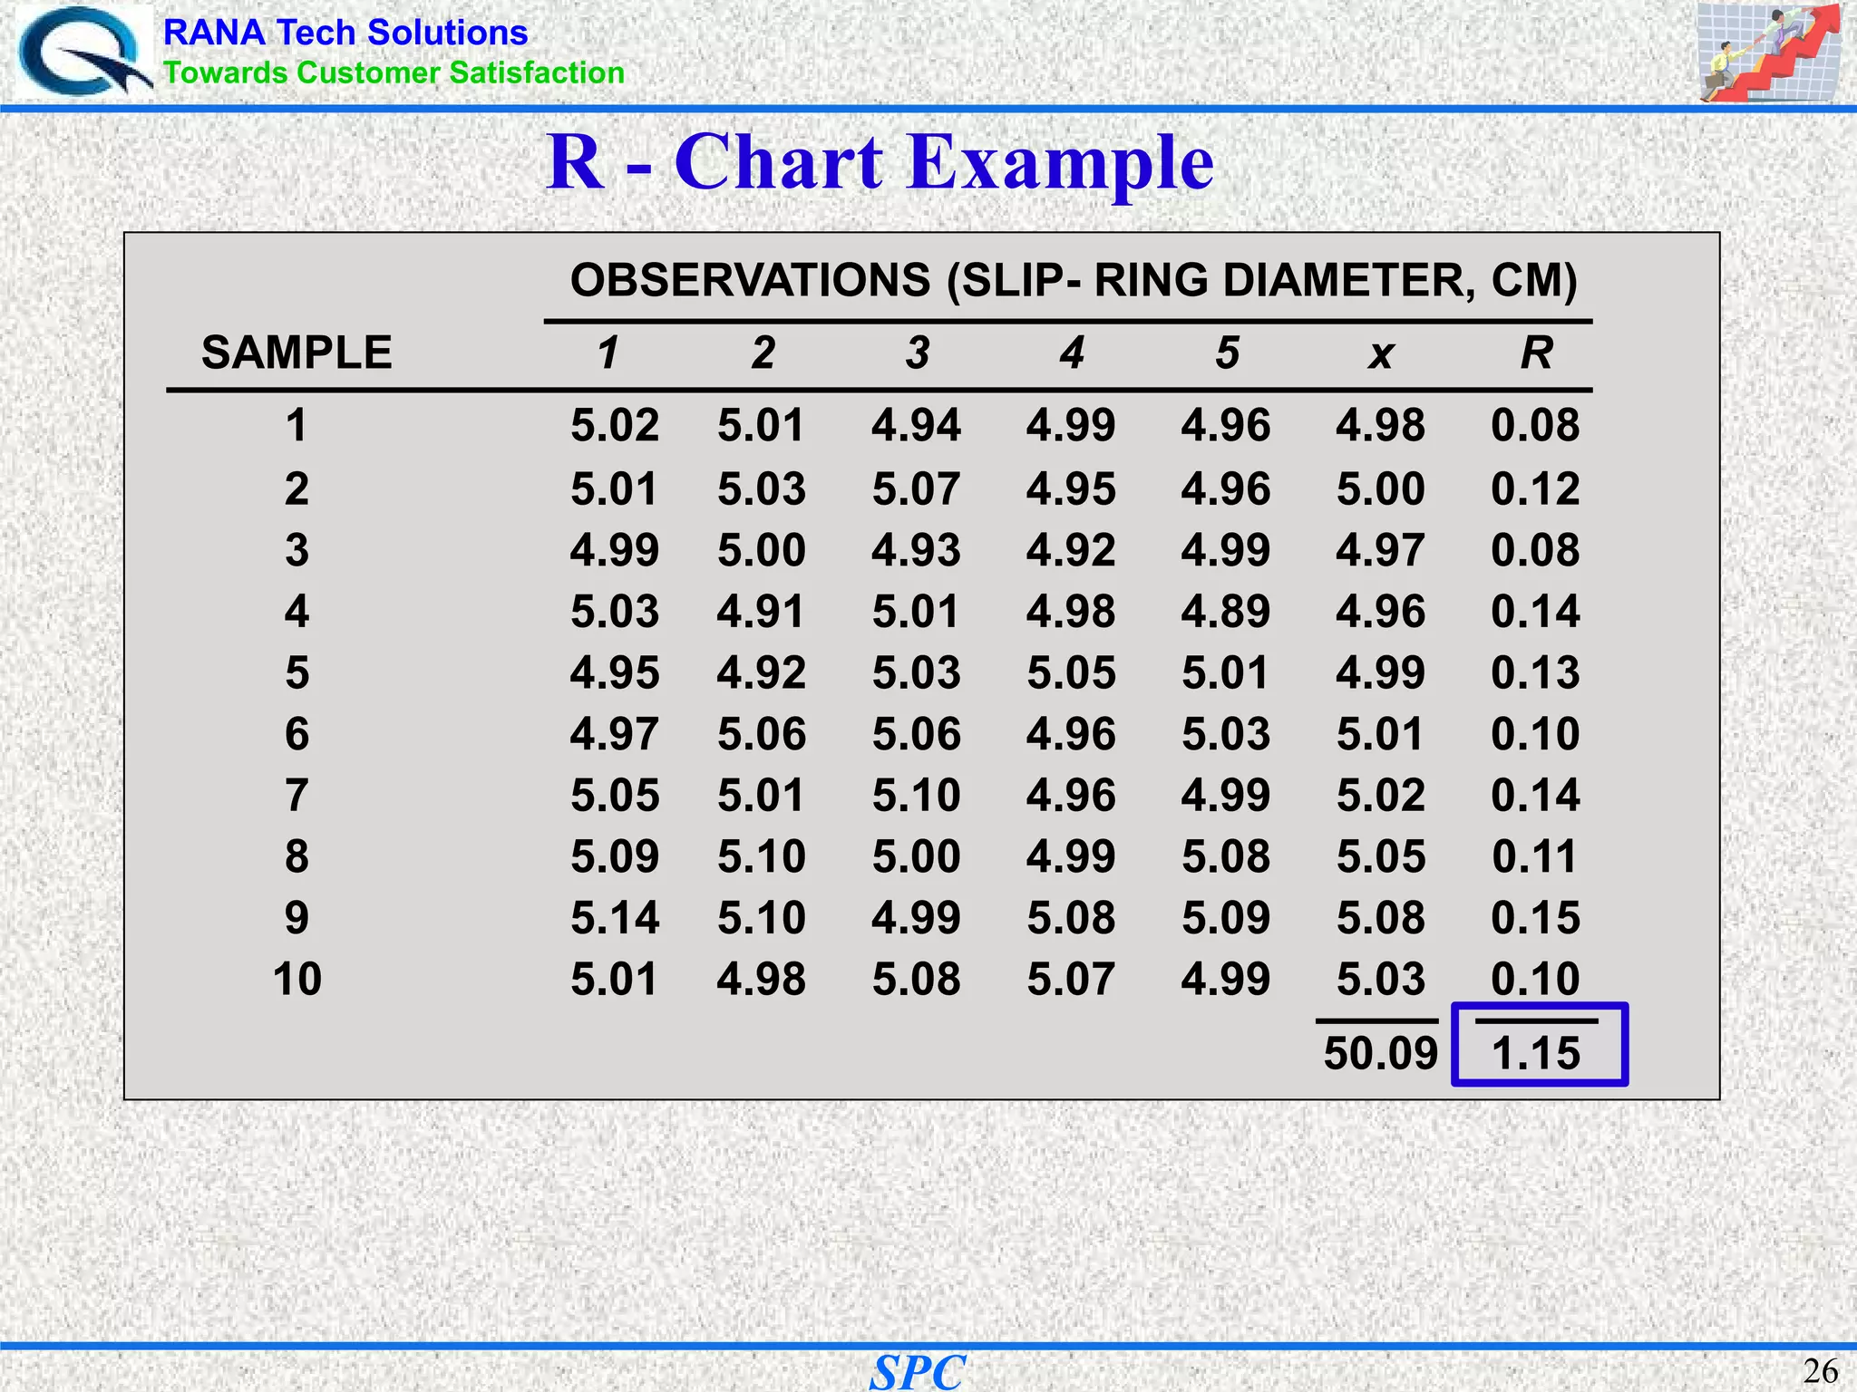Click observation column header 3
This screenshot has height=1392, width=1857.
[x=917, y=353]
